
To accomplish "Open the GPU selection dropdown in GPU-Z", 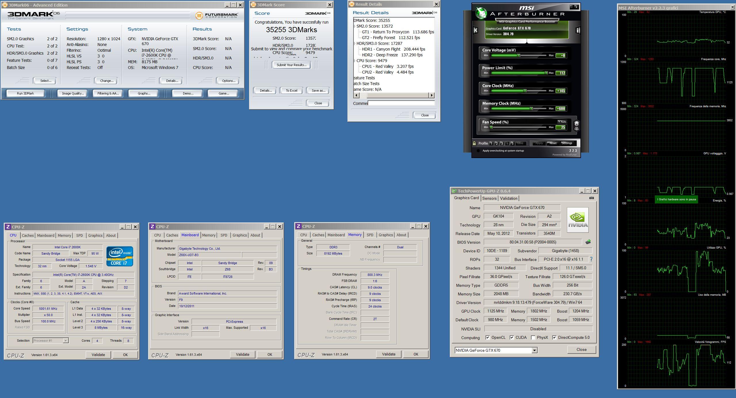I will (534, 350).
